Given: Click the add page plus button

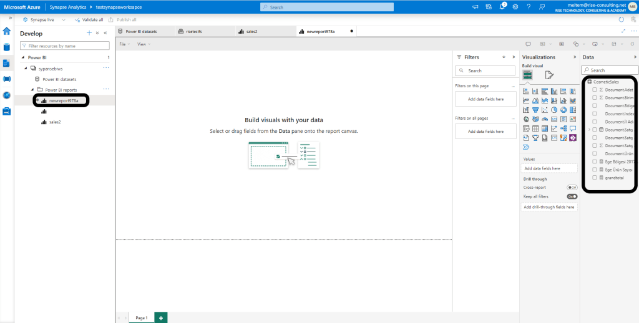Looking at the screenshot, I should 160,317.
